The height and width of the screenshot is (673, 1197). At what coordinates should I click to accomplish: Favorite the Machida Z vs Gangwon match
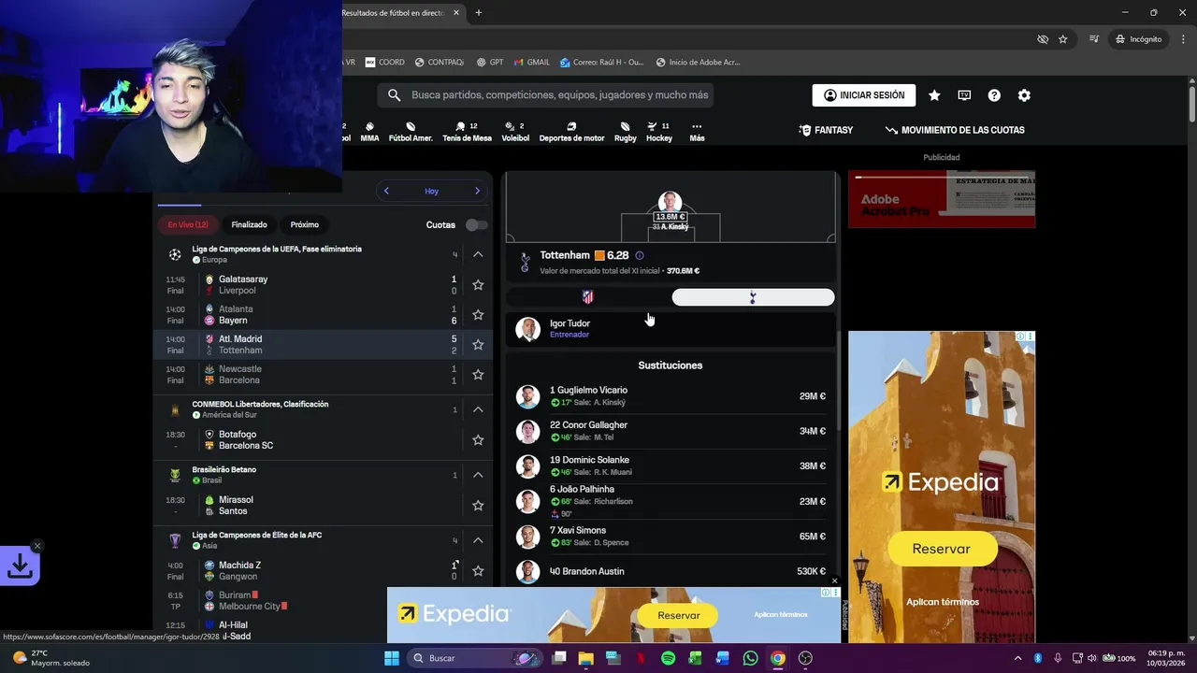tap(478, 571)
